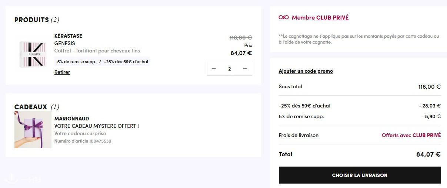This screenshot has height=188, width=447.
Task: Open the CLUB PRIVÉ membership link
Action: pos(332,17)
